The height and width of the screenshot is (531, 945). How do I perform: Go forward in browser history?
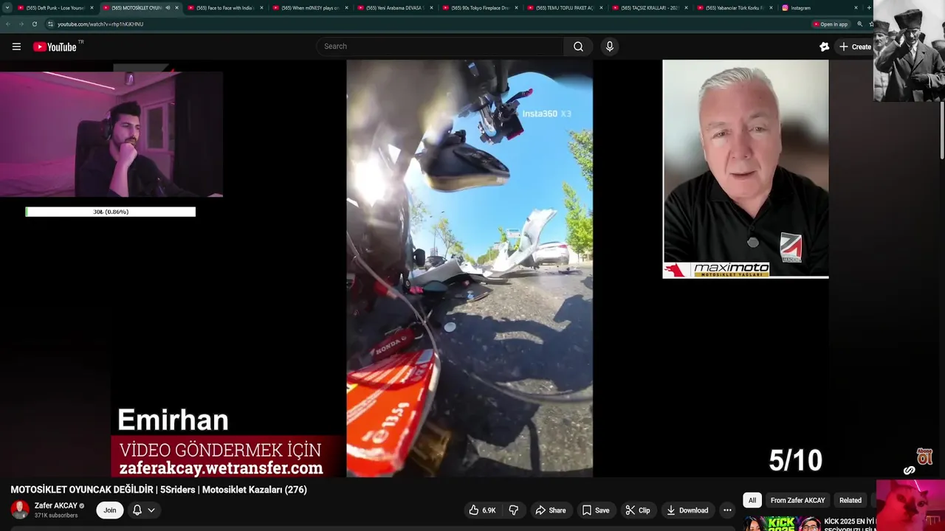pyautogui.click(x=21, y=24)
